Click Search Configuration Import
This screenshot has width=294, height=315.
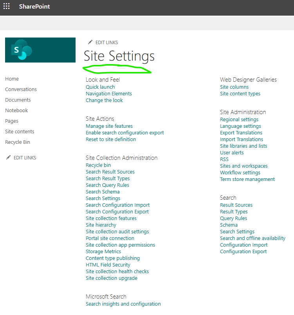tap(118, 205)
